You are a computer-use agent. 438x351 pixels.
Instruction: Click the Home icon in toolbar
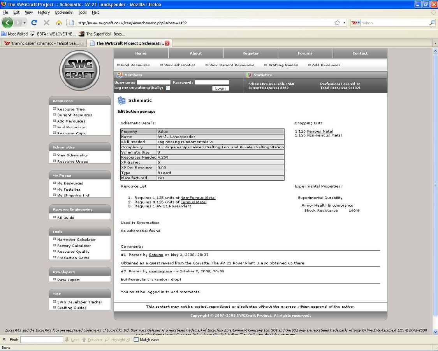[59, 23]
